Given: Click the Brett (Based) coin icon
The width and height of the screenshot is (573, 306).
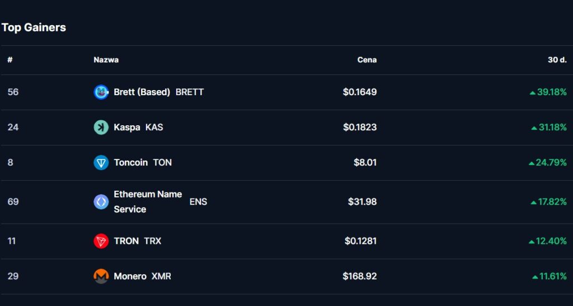Looking at the screenshot, I should point(101,92).
